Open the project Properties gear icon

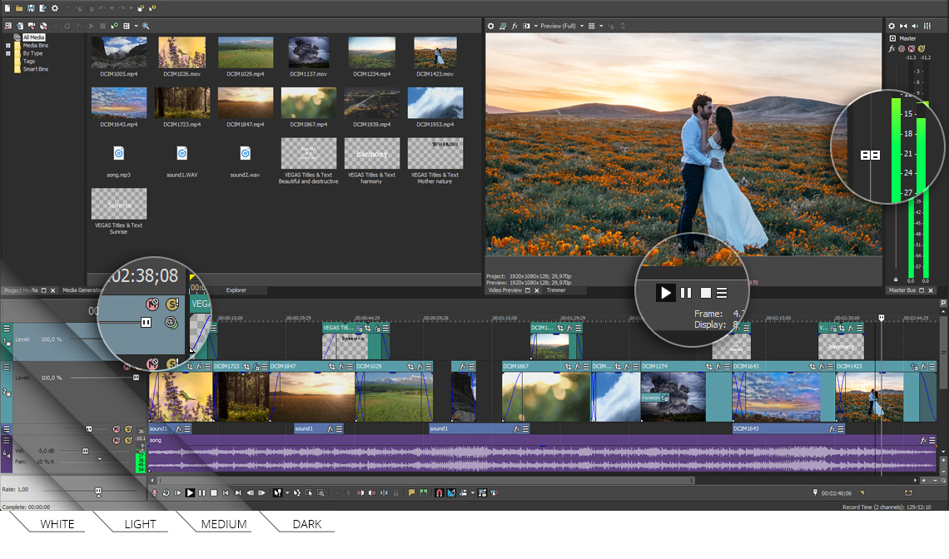pyautogui.click(x=55, y=7)
